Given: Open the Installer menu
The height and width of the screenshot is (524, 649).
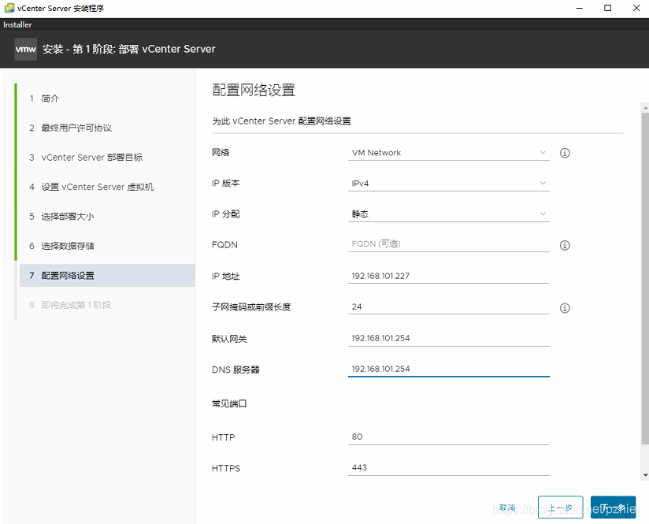Looking at the screenshot, I should 17,25.
